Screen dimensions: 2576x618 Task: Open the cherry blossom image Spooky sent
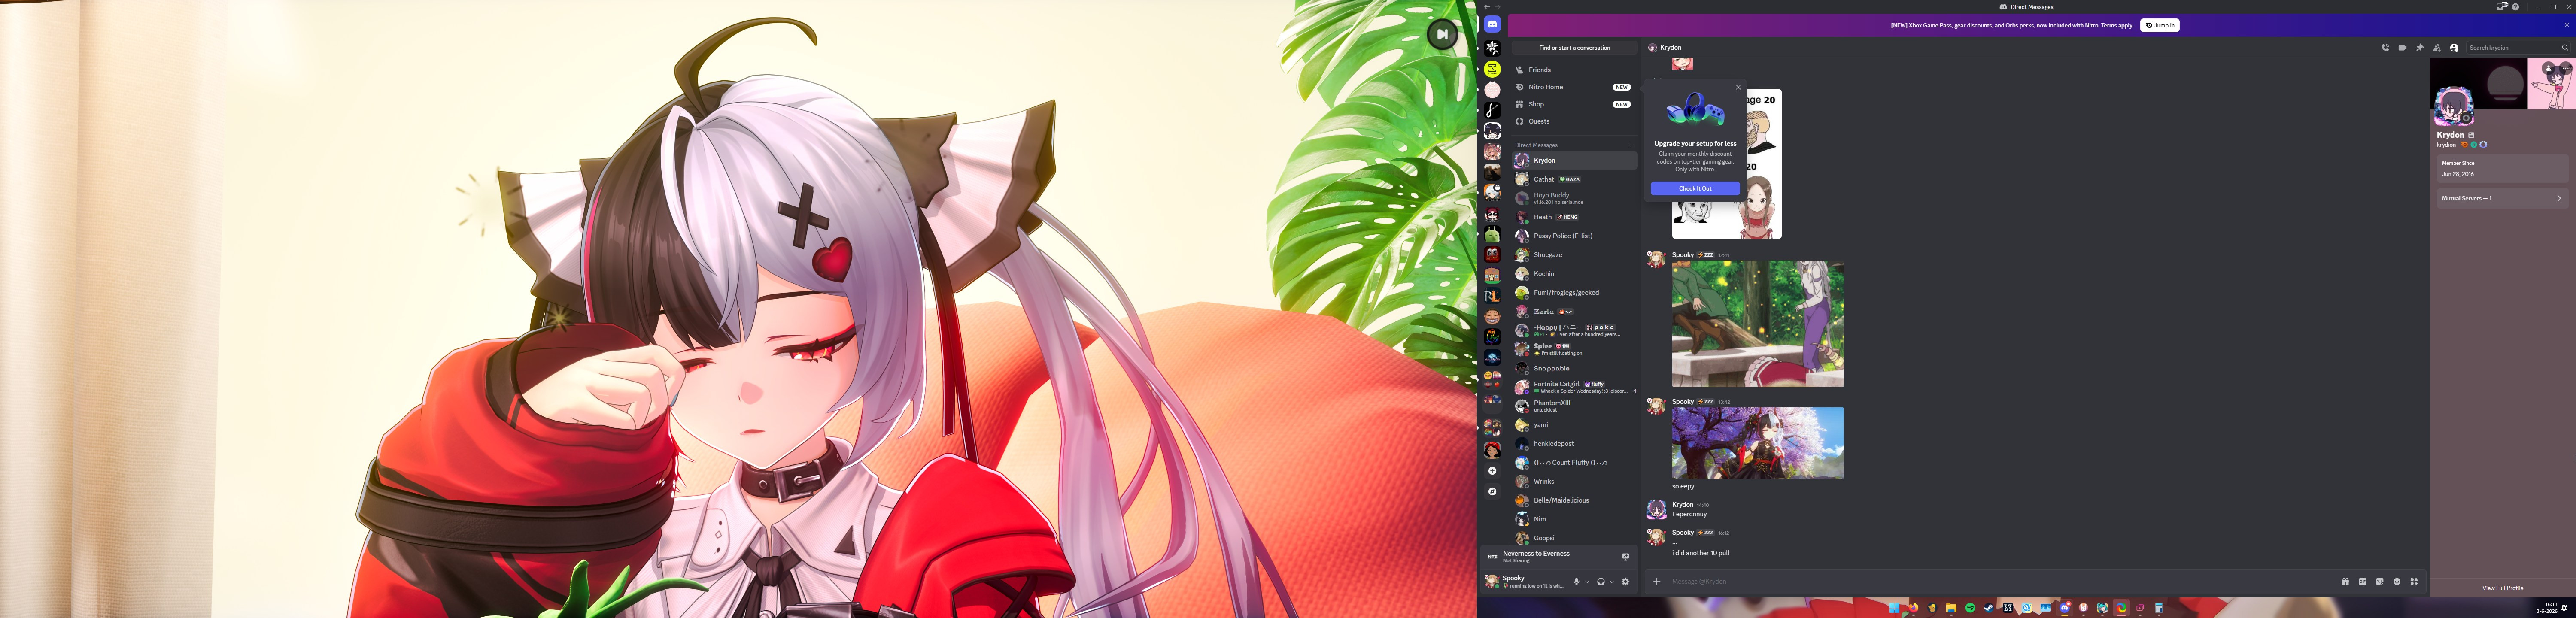[x=1758, y=443]
